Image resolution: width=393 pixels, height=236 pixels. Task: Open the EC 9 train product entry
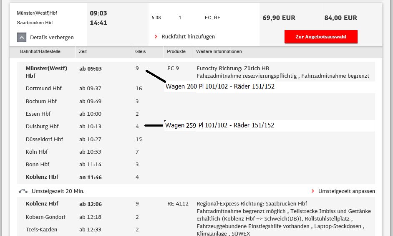tap(173, 69)
